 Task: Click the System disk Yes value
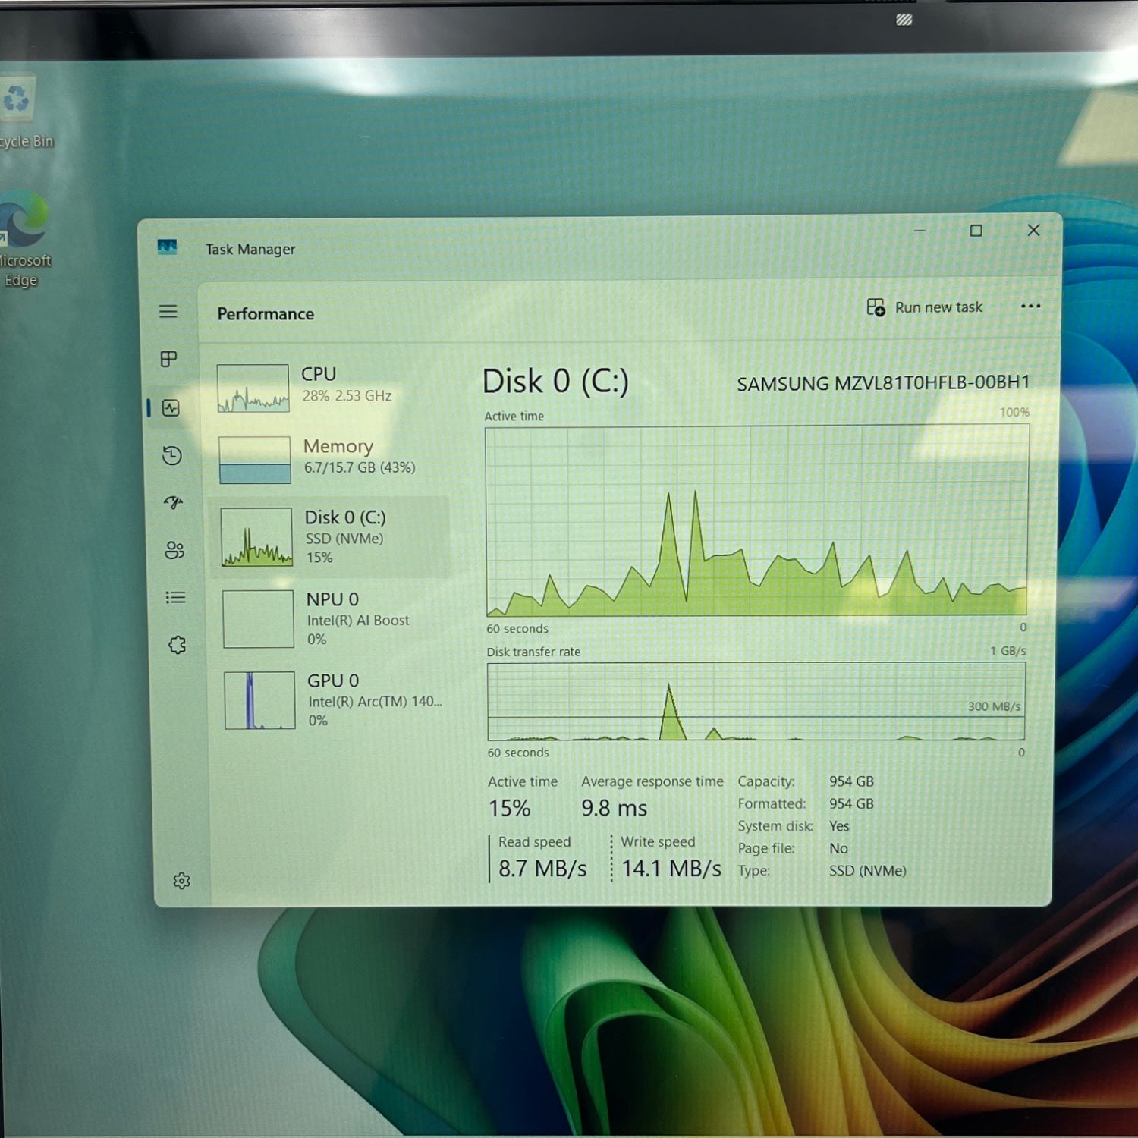coord(839,826)
